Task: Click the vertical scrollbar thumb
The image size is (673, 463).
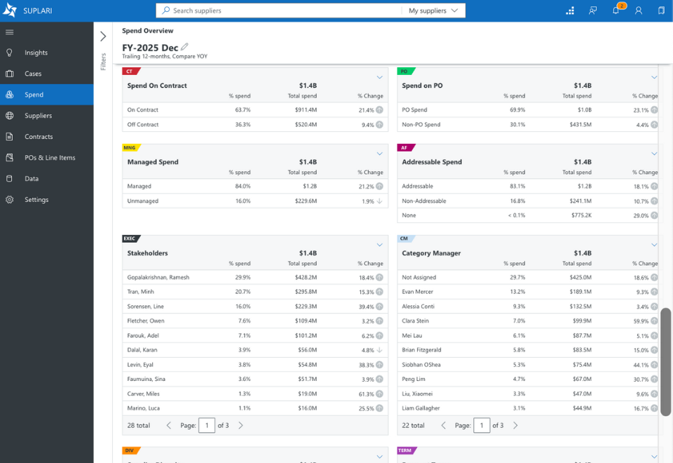Action: click(x=666, y=362)
